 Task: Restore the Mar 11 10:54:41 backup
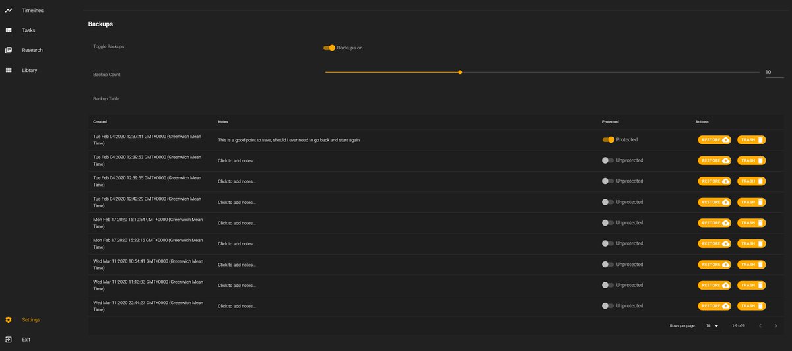click(x=715, y=265)
